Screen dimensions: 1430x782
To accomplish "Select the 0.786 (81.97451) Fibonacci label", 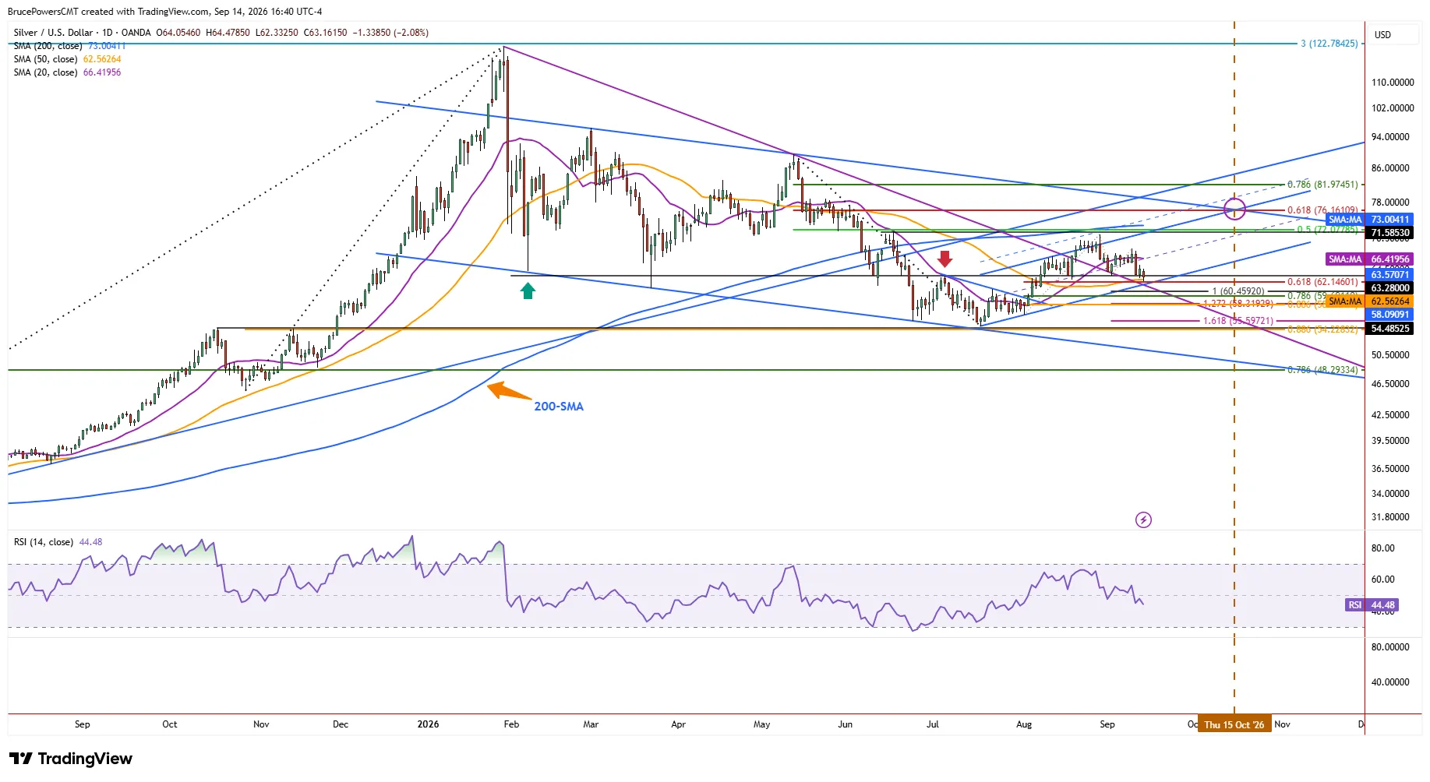I will click(x=1322, y=185).
